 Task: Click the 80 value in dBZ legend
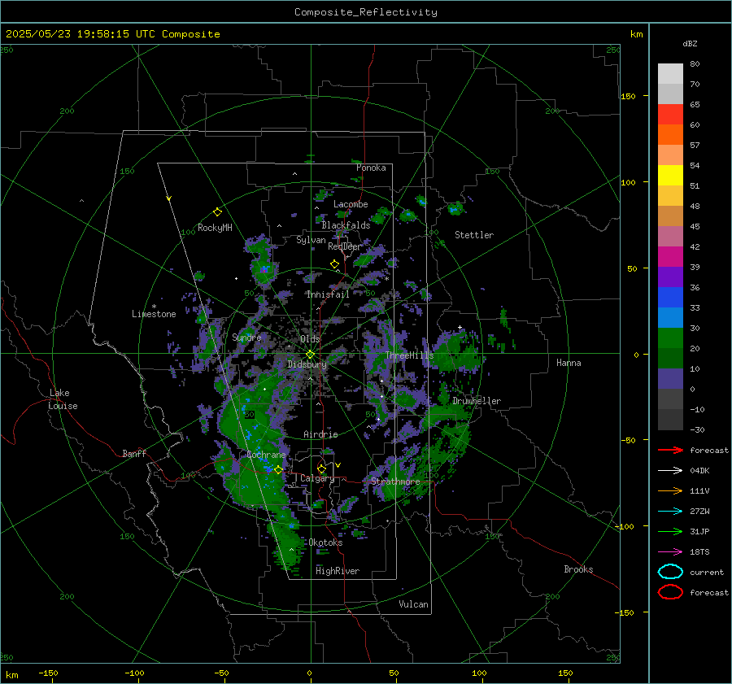(x=695, y=64)
